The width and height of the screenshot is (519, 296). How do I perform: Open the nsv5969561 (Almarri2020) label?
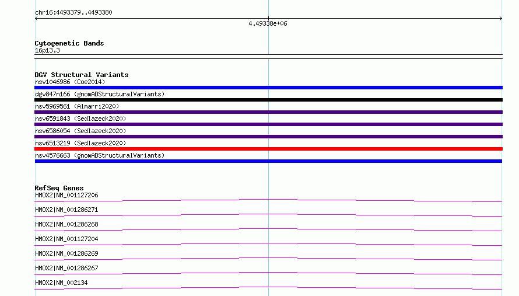[77, 106]
